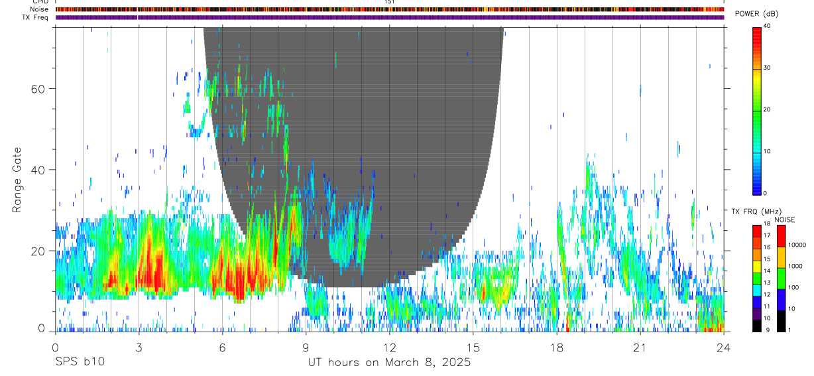Pick the amber segment of the NOISE colorbar
The image size is (814, 376).
tap(781, 257)
